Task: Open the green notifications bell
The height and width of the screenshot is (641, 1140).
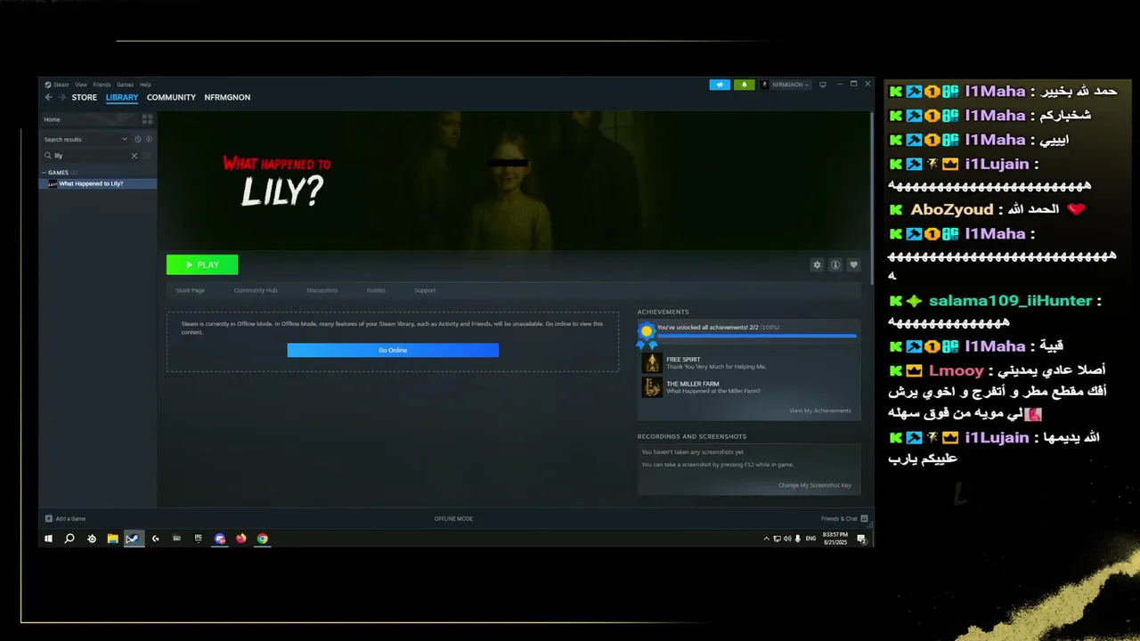Action: [744, 85]
